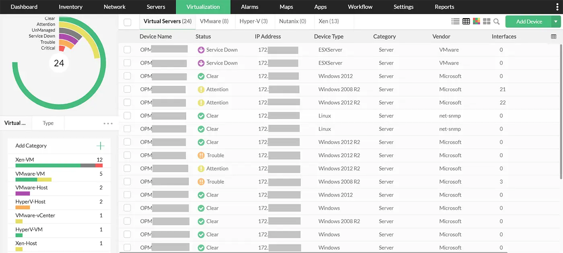
Task: Click the donut chart center showing 24
Action: tap(59, 63)
